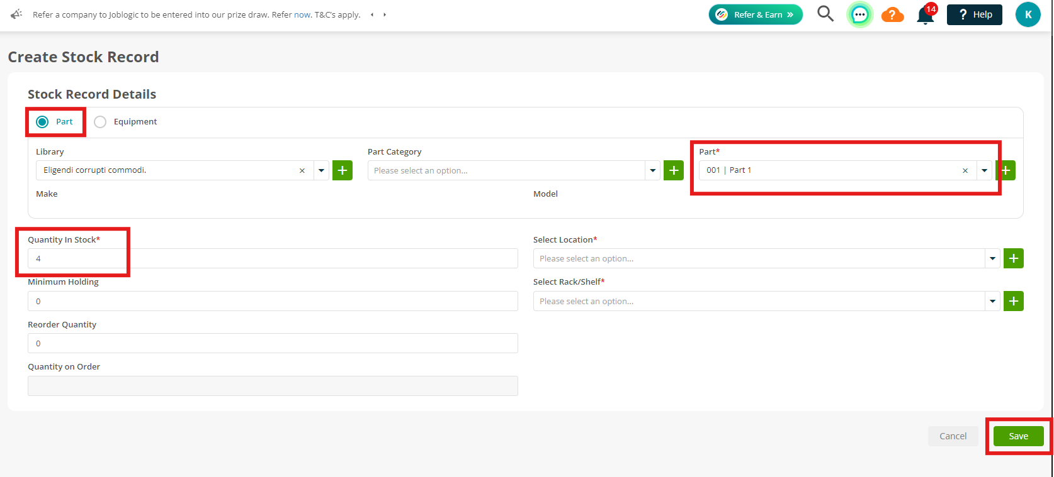Viewport: 1054px width, 477px height.
Task: Expand the Library dropdown arrow
Action: [321, 170]
